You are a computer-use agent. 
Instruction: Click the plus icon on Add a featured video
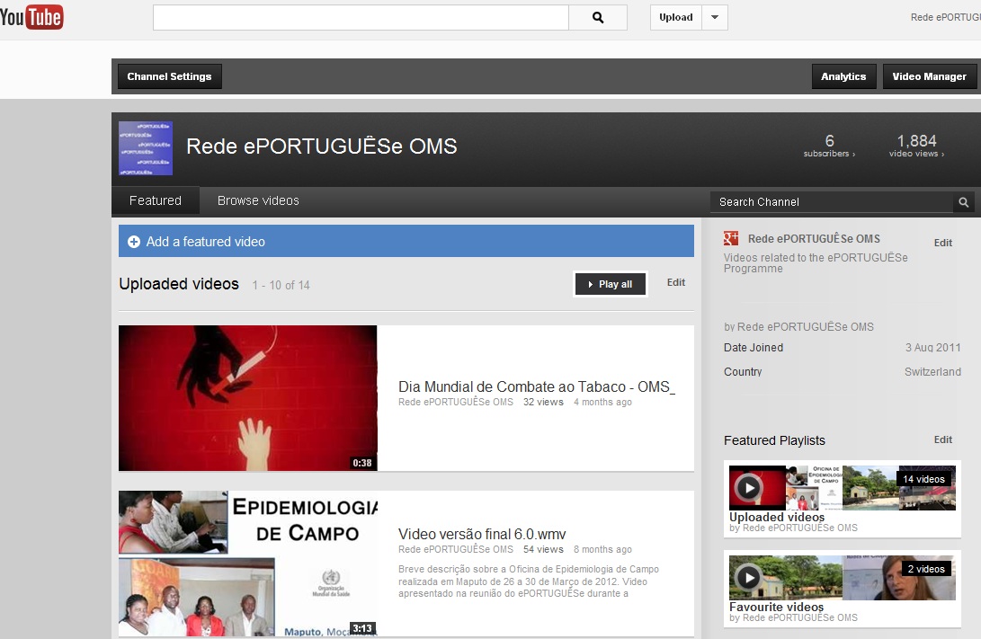[x=134, y=242]
